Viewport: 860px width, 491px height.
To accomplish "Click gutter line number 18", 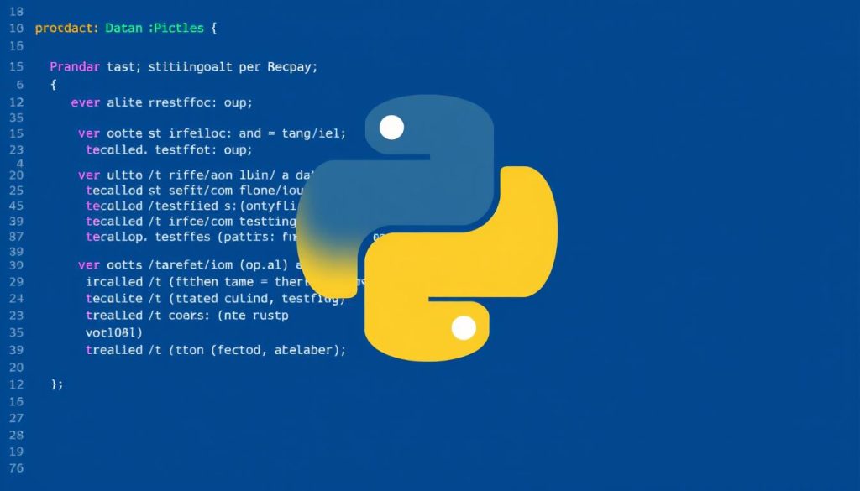I will [17, 12].
